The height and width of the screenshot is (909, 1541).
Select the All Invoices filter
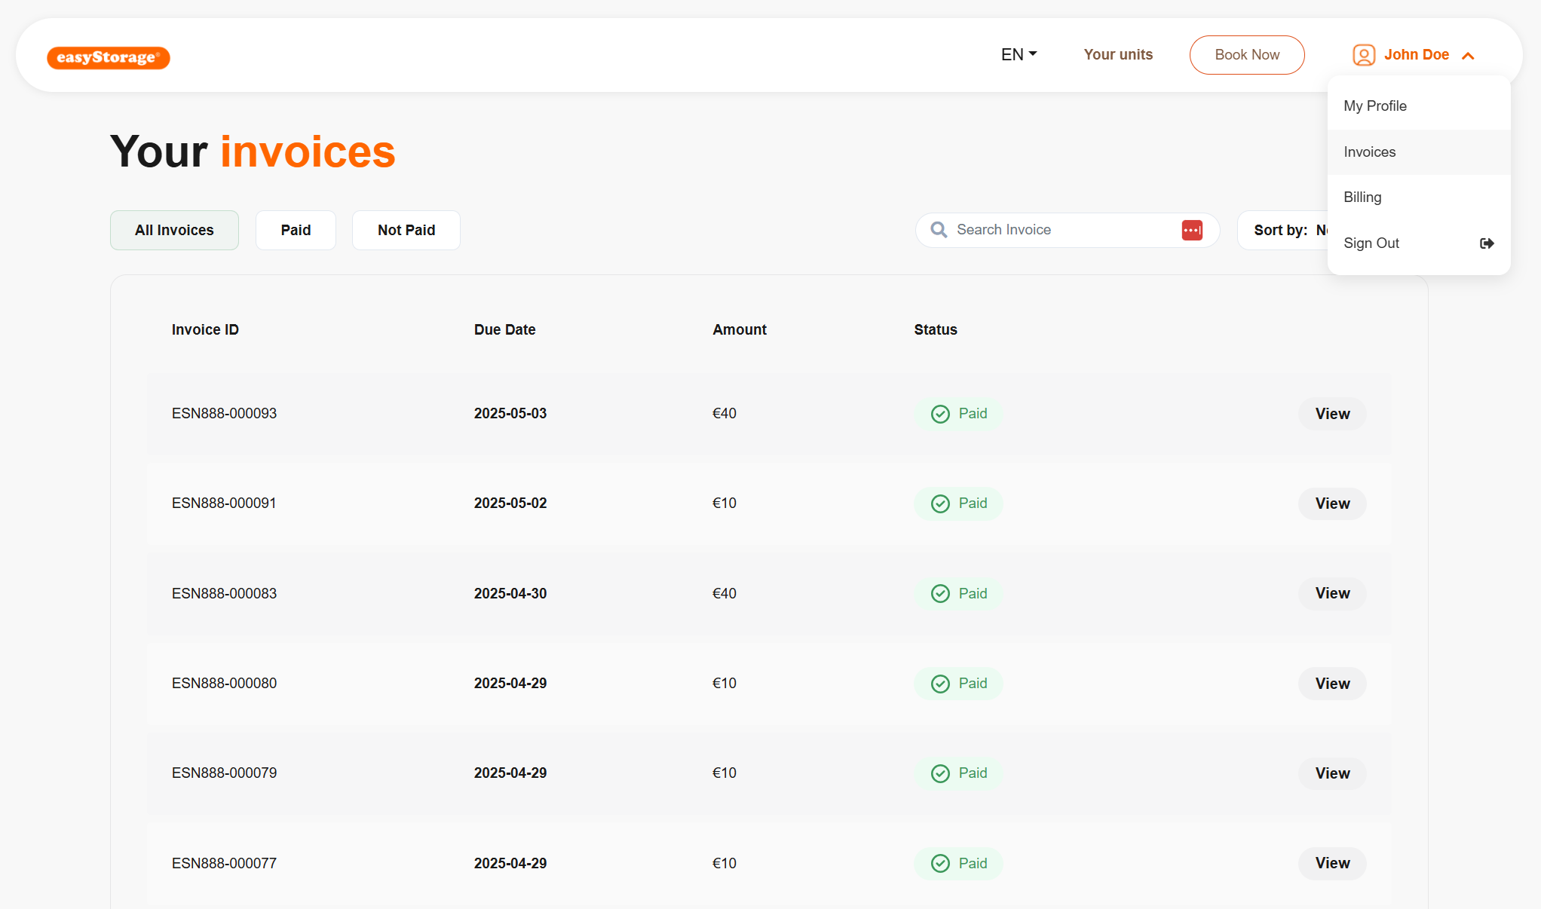pyautogui.click(x=174, y=230)
